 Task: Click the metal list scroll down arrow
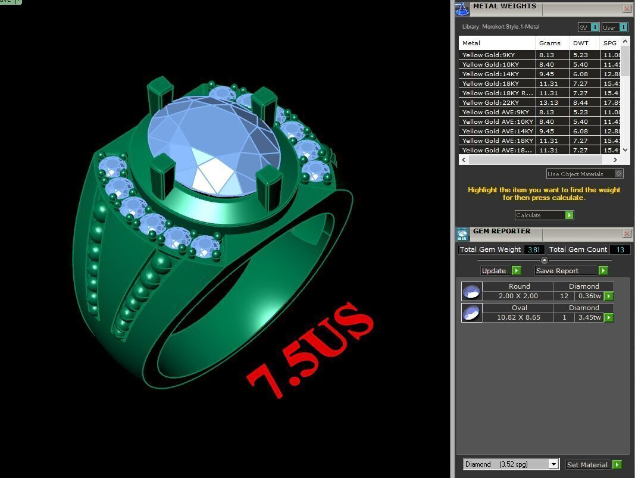click(625, 150)
